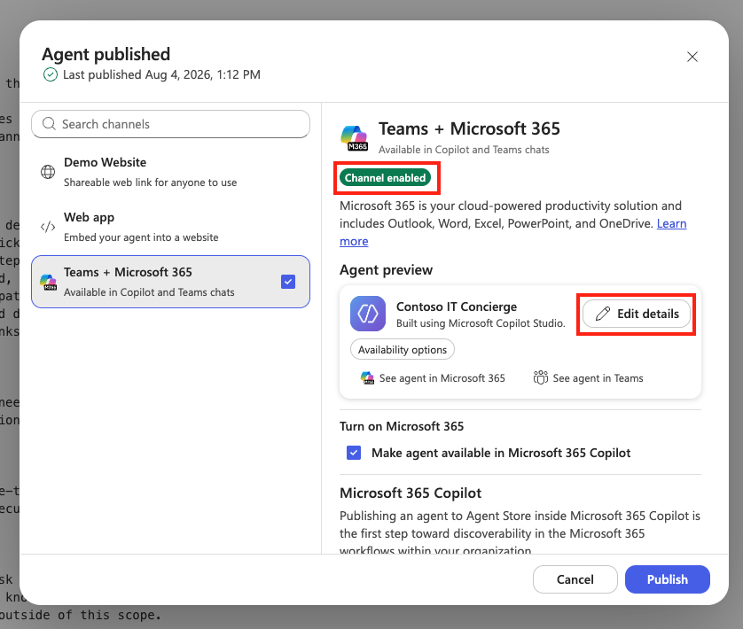Click the globe icon beside Demo Website
The image size is (743, 629).
coord(48,172)
